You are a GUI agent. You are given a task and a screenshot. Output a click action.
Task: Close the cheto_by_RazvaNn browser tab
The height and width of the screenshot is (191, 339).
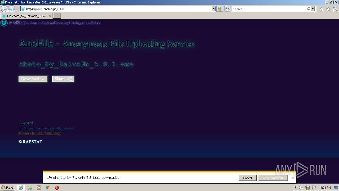50,16
